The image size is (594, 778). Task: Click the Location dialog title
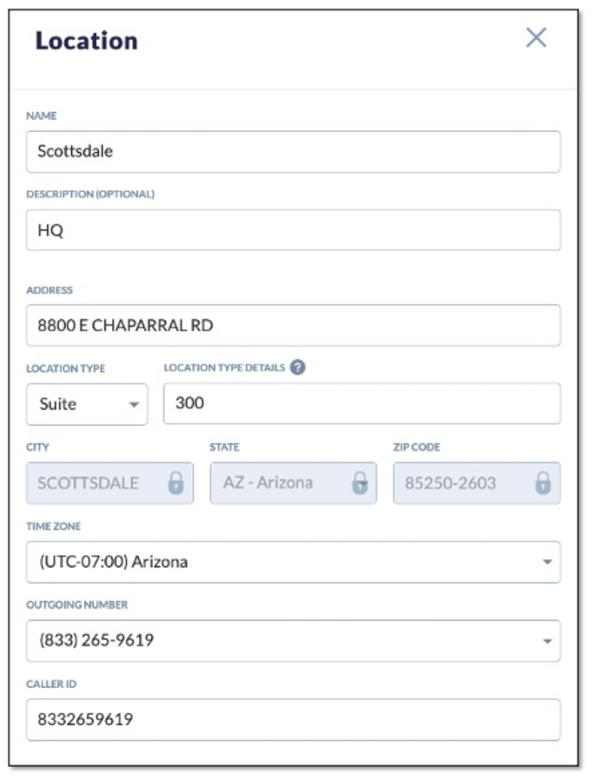(86, 41)
